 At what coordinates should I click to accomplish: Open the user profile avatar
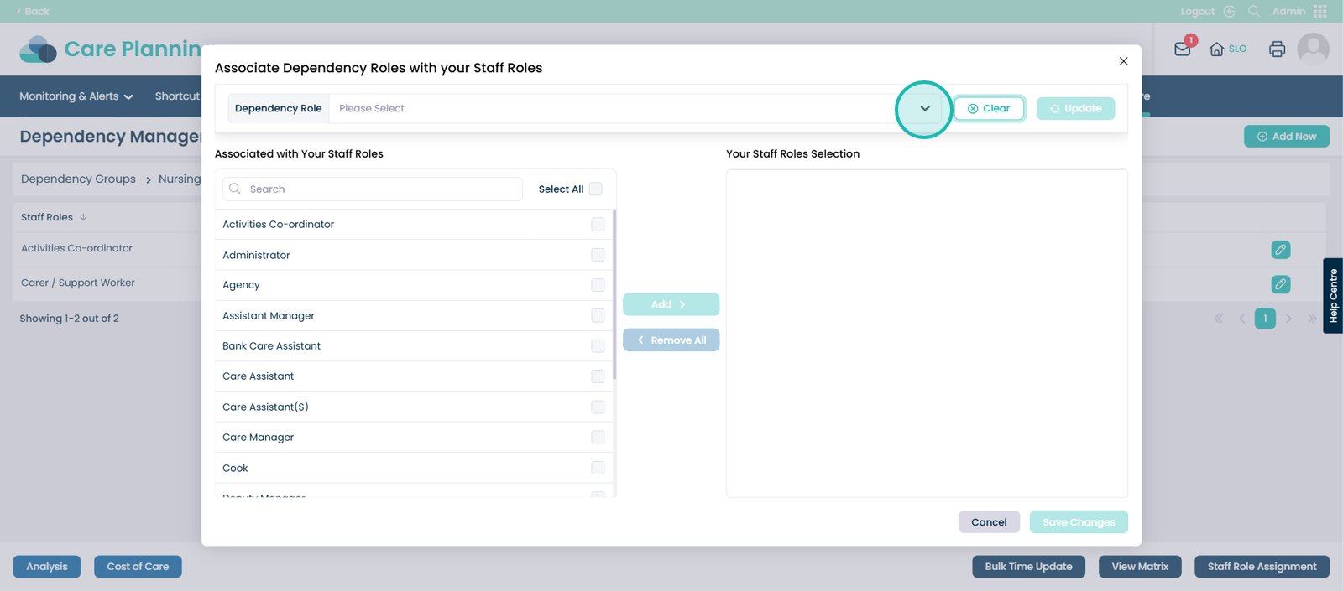[1313, 49]
